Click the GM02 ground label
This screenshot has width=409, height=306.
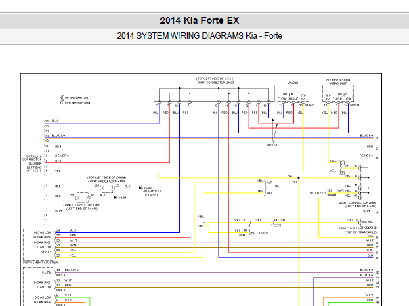point(148,188)
